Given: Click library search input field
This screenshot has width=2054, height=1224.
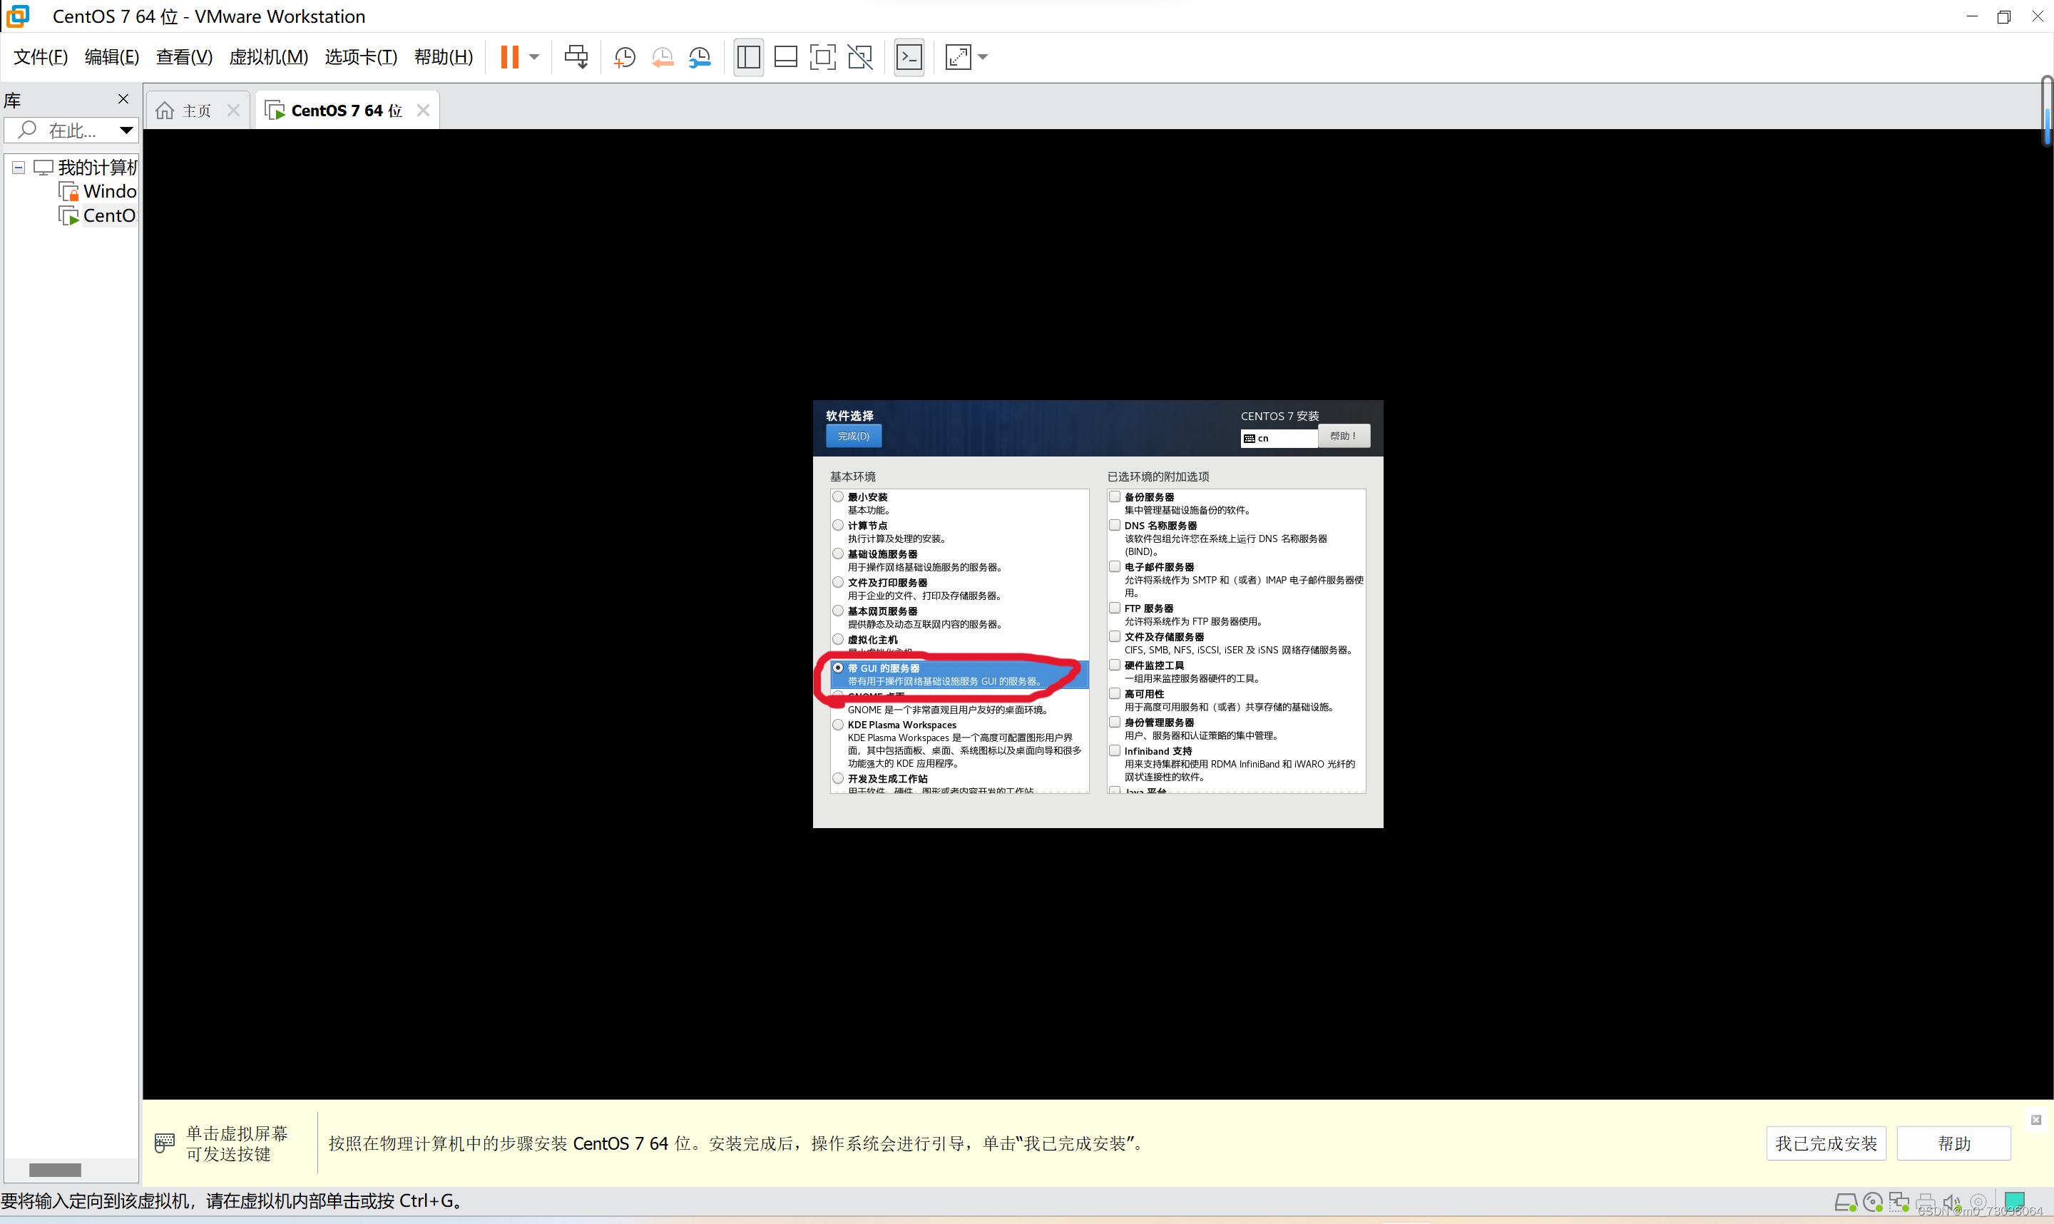Looking at the screenshot, I should coord(70,131).
